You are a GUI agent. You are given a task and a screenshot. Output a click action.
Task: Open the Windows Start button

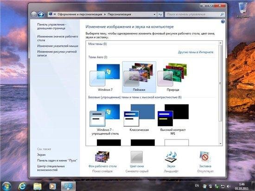6,186
